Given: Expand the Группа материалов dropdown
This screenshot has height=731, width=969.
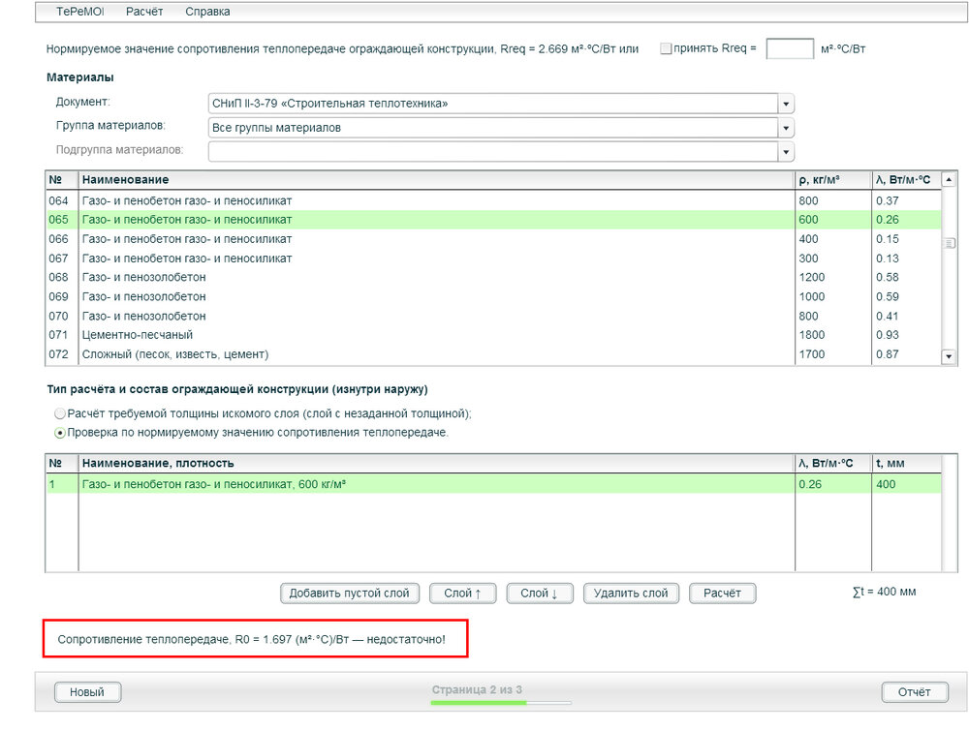Looking at the screenshot, I should tap(786, 128).
